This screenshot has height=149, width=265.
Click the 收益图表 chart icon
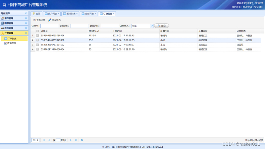click(x=6, y=43)
